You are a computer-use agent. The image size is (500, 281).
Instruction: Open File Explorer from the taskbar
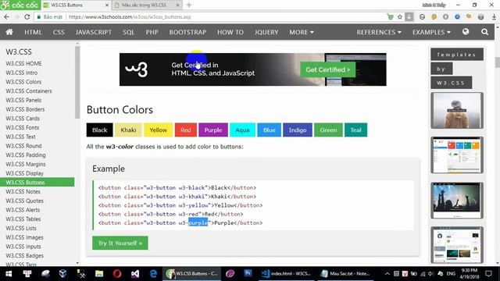[99, 274]
